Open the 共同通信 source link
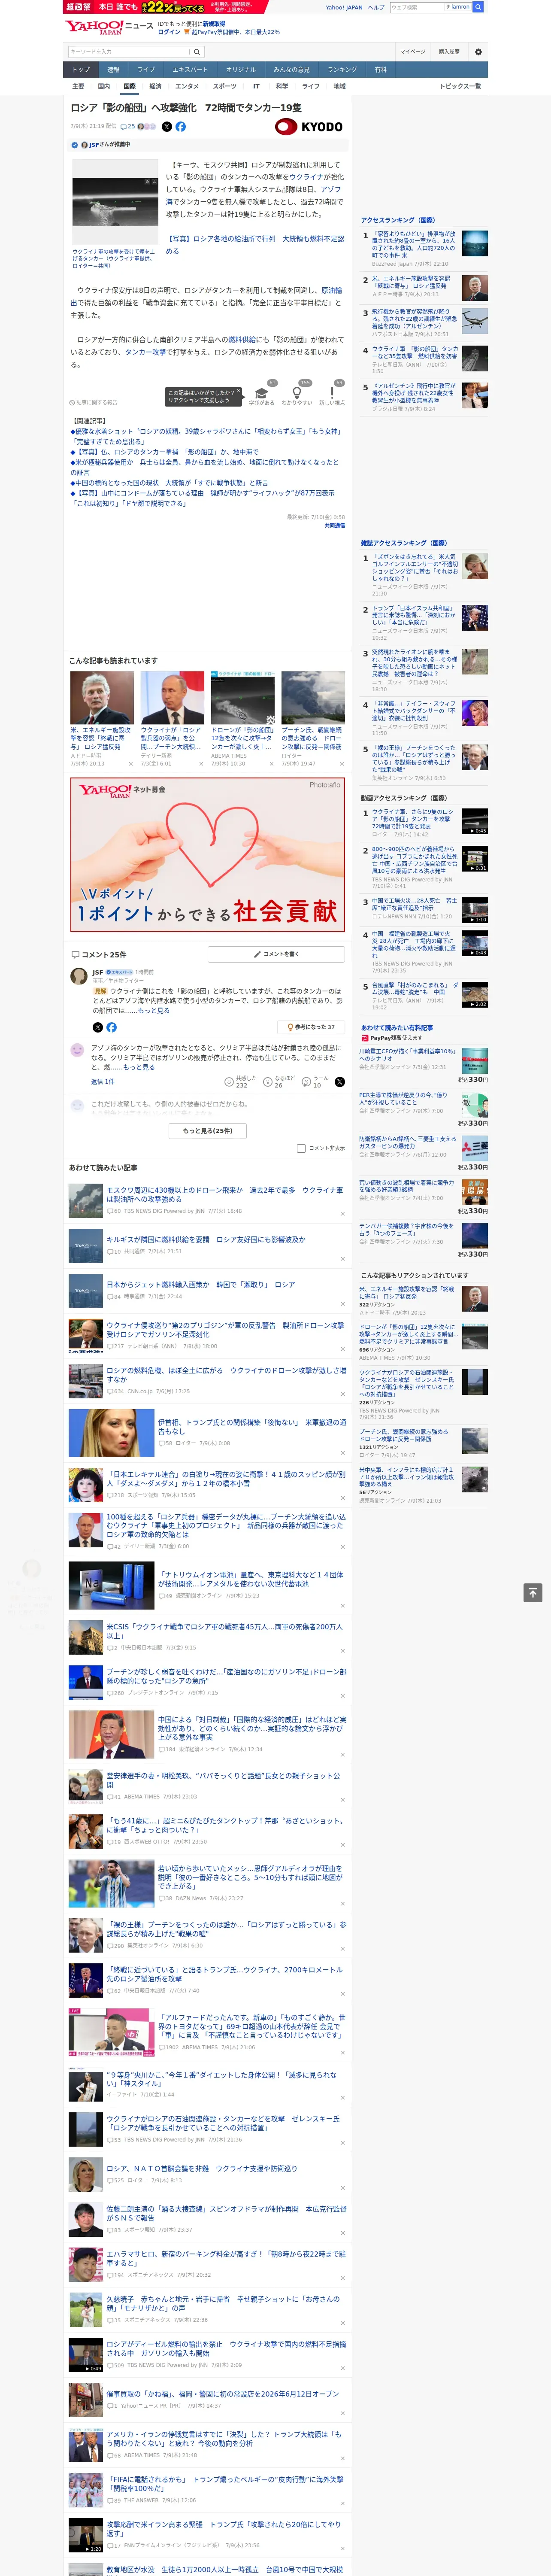Image resolution: width=551 pixels, height=2576 pixels. point(334,525)
